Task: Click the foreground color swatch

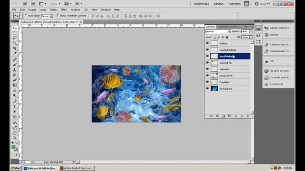Action: pyautogui.click(x=13, y=147)
